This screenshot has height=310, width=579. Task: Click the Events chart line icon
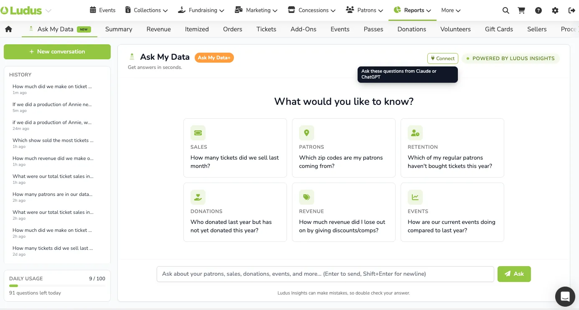[x=415, y=197]
